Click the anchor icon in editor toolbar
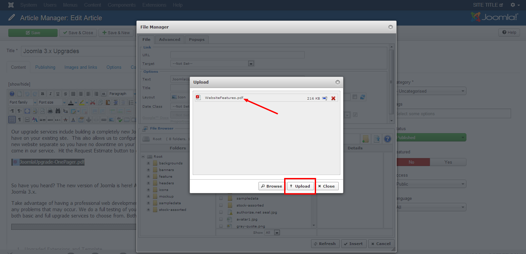This screenshot has height=254, width=526. (88, 120)
